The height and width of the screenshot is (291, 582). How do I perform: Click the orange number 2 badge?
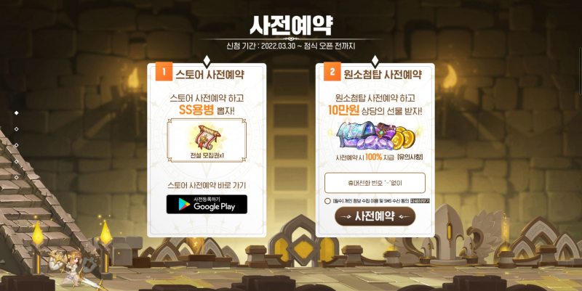click(332, 71)
